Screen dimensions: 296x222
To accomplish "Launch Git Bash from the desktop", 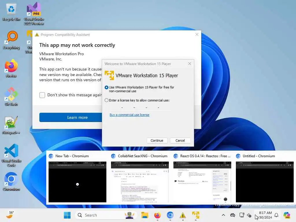I will (11, 97).
